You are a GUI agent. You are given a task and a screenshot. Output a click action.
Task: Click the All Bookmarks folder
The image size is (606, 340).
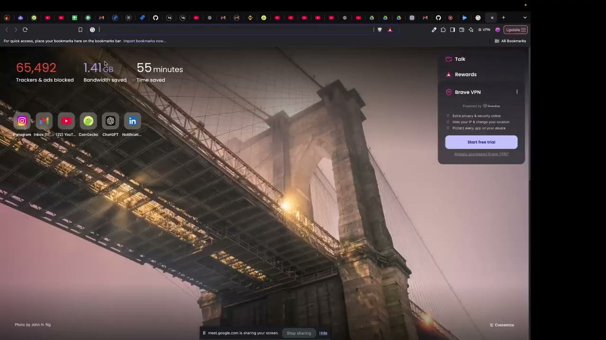(x=510, y=41)
